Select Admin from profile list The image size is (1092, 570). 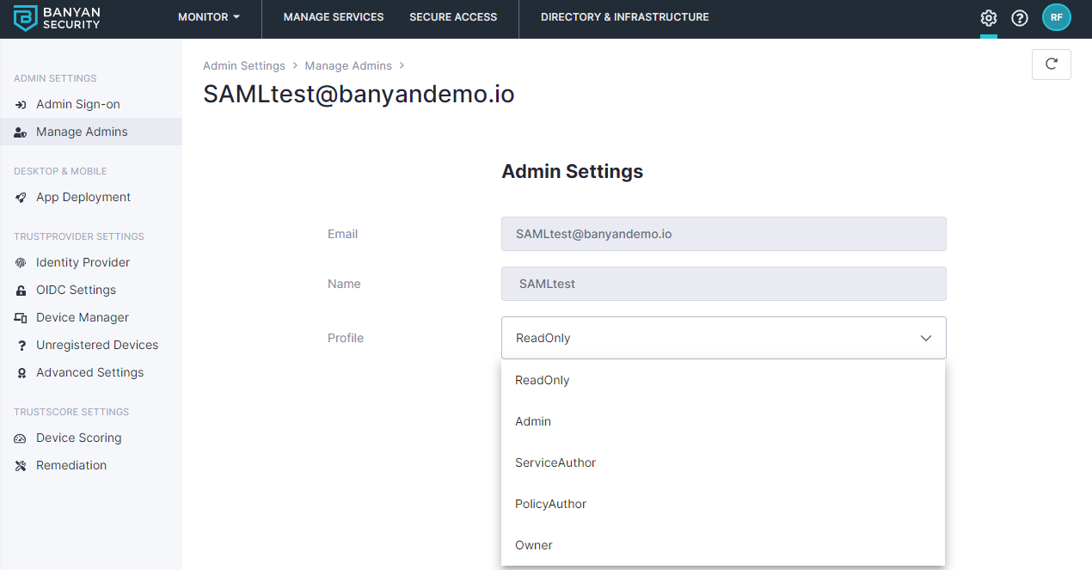point(533,421)
